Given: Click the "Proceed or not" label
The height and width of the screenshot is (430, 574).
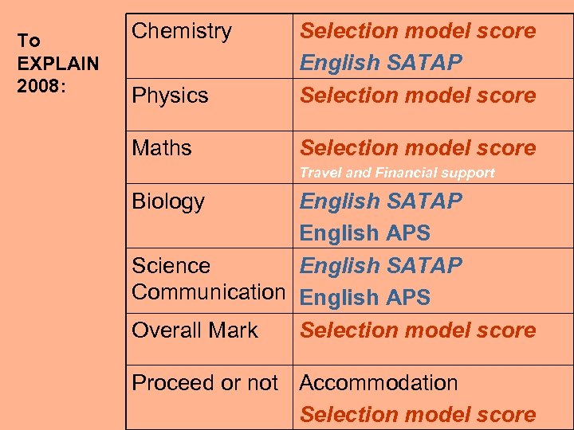Looking at the screenshot, I should tap(205, 383).
